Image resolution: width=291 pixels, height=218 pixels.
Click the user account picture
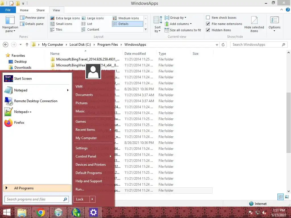pos(93,71)
